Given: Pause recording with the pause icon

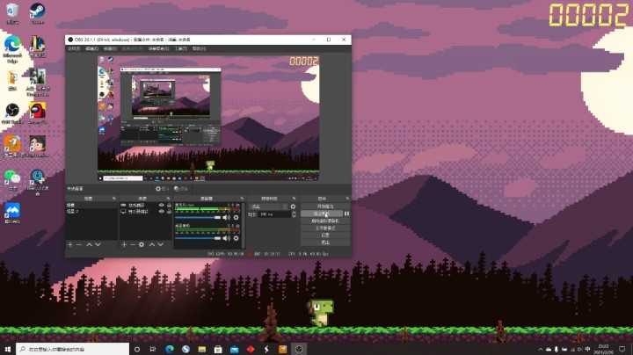Looking at the screenshot, I should click(x=346, y=214).
